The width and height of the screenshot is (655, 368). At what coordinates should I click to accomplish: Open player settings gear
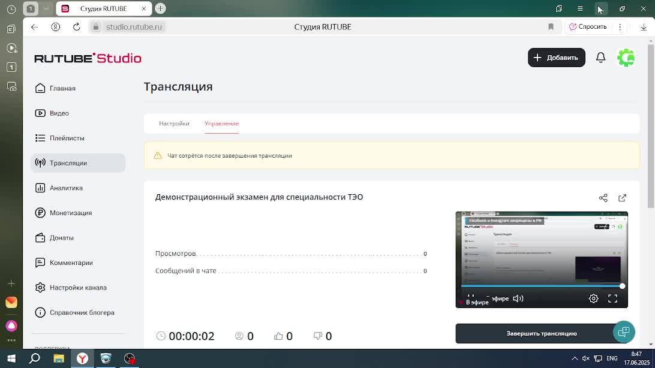593,298
